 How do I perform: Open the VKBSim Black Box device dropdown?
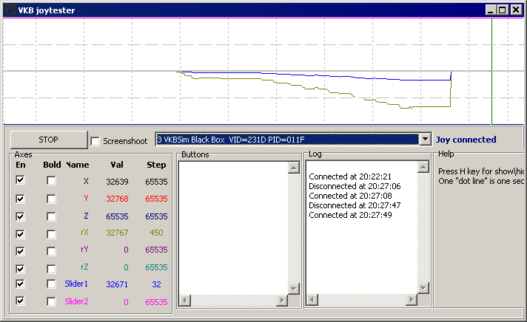tap(425, 139)
